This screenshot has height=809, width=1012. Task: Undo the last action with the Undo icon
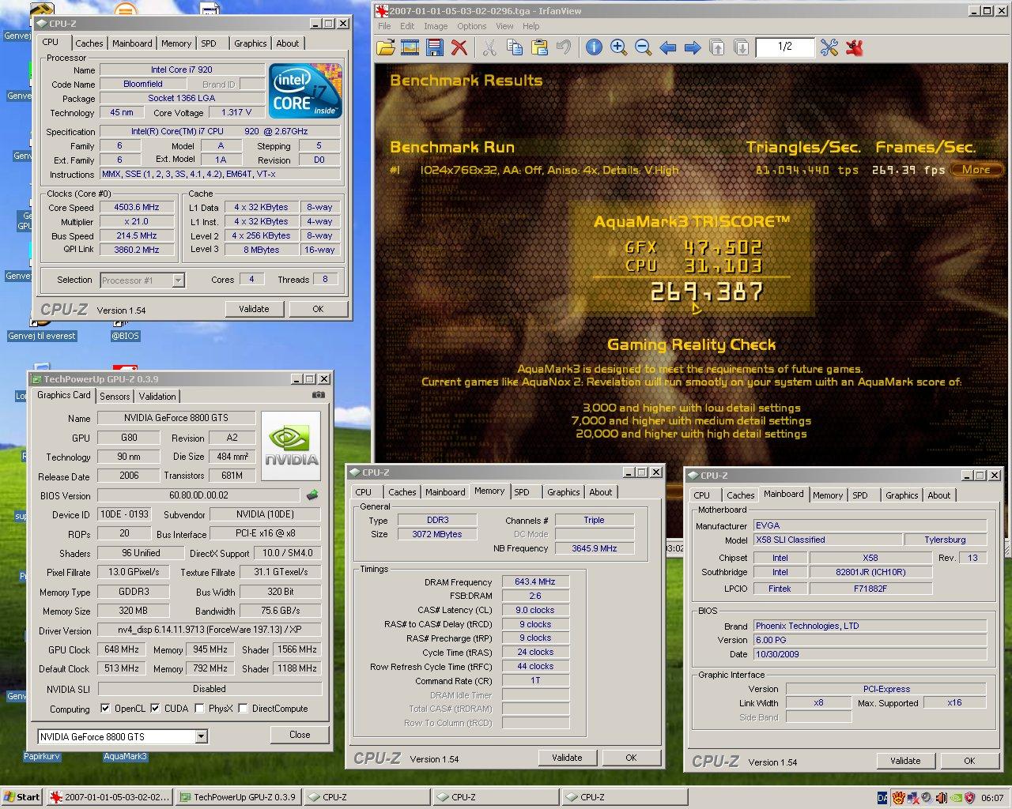(564, 47)
